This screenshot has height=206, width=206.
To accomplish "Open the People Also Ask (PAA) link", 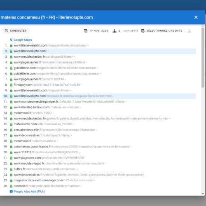I will (x=29, y=192).
